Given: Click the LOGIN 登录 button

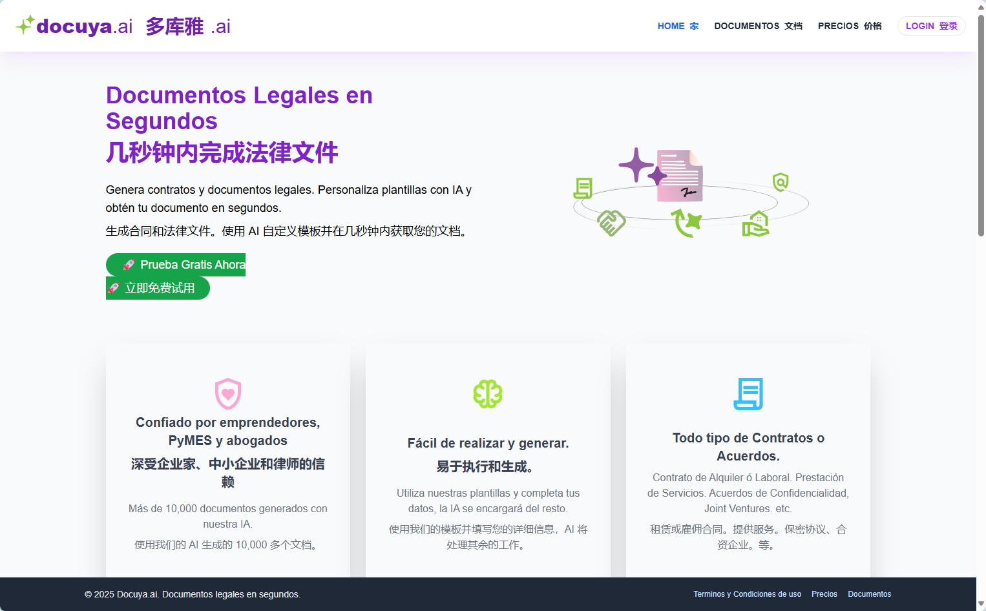Looking at the screenshot, I should pos(931,26).
